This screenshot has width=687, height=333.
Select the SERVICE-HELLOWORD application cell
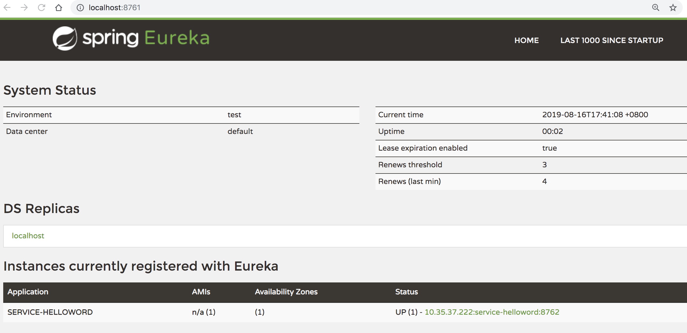(50, 312)
